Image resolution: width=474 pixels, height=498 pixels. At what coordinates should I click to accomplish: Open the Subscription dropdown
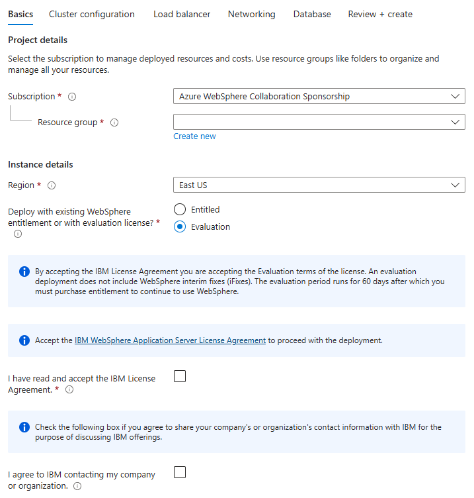[x=319, y=97]
